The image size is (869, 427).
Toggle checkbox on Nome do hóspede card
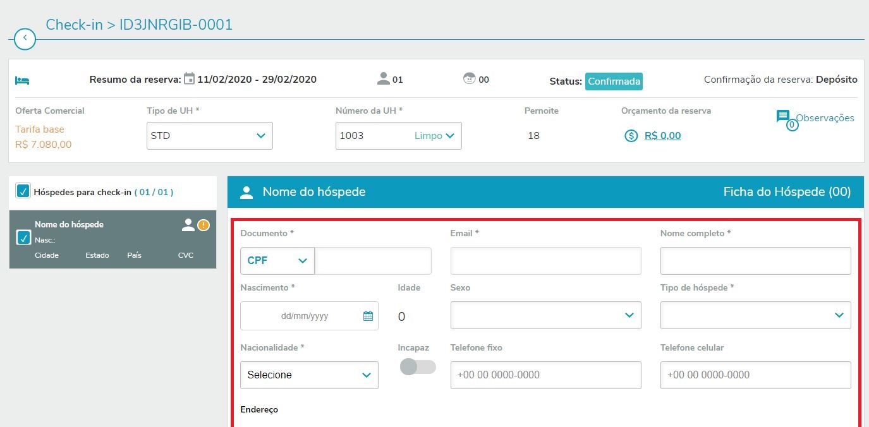23,238
